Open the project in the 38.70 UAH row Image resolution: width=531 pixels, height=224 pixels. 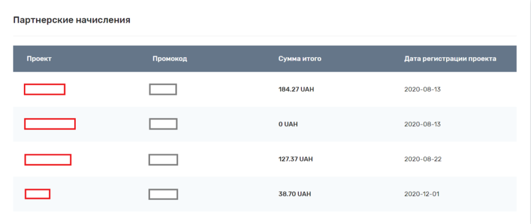[x=37, y=194]
